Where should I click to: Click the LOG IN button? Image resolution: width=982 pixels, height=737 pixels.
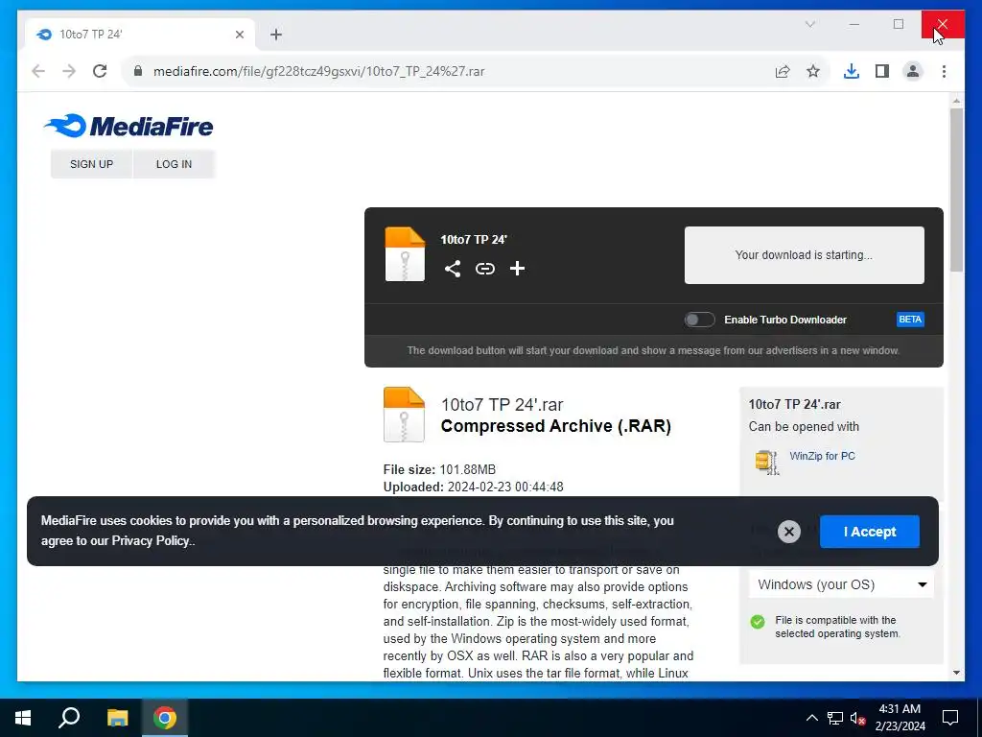[174, 164]
